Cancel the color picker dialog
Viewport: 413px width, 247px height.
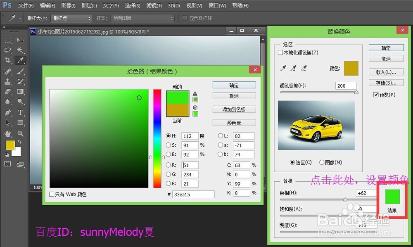coord(234,96)
